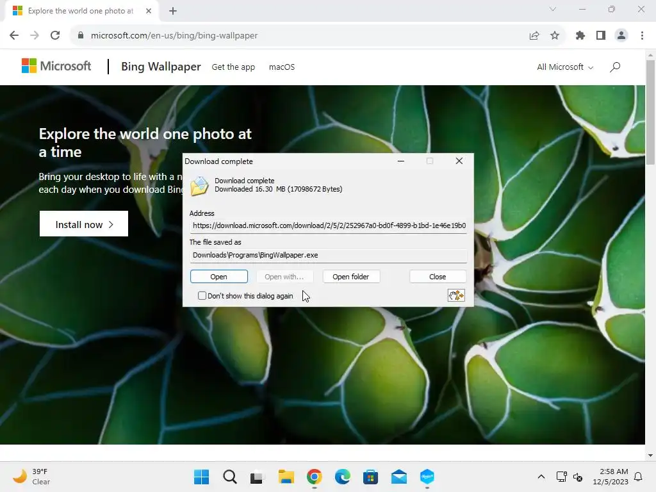Open the 'Get the app' nav item
656x492 pixels.
coord(233,67)
